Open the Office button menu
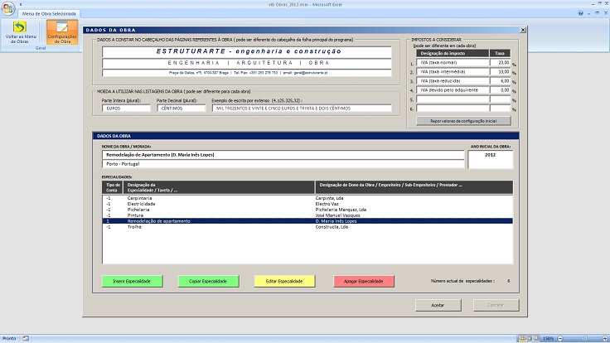 coord(8,8)
